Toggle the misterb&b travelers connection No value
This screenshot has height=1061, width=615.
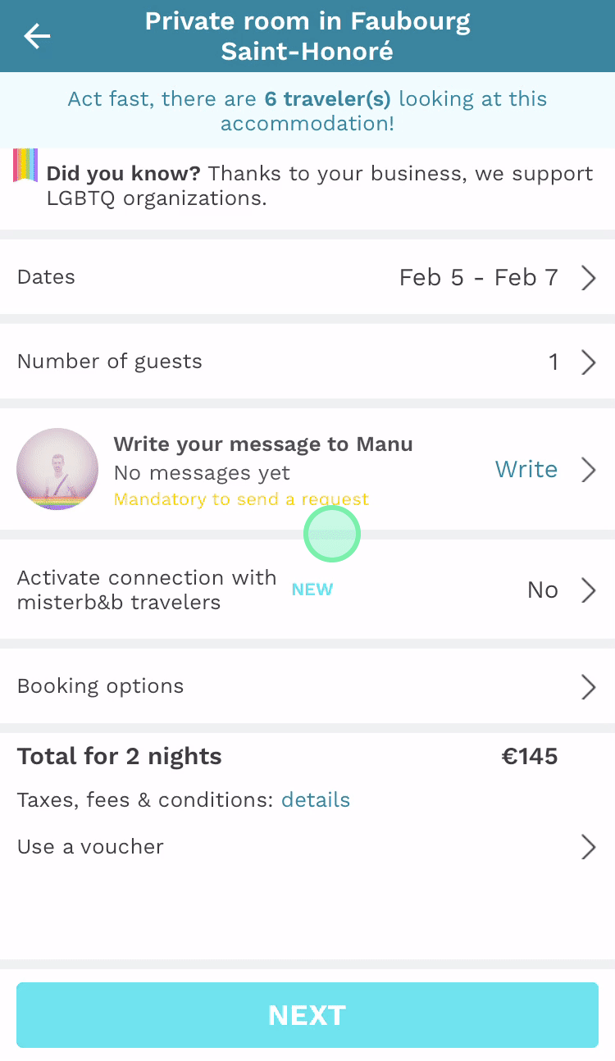point(542,590)
